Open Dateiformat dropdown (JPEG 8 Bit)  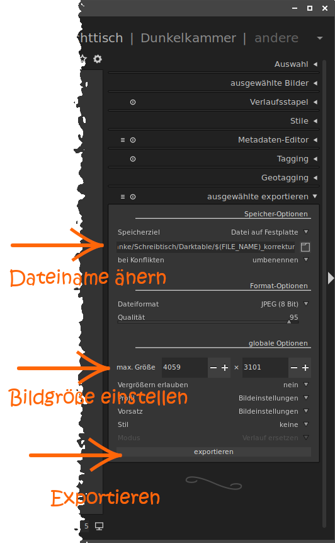(x=213, y=304)
